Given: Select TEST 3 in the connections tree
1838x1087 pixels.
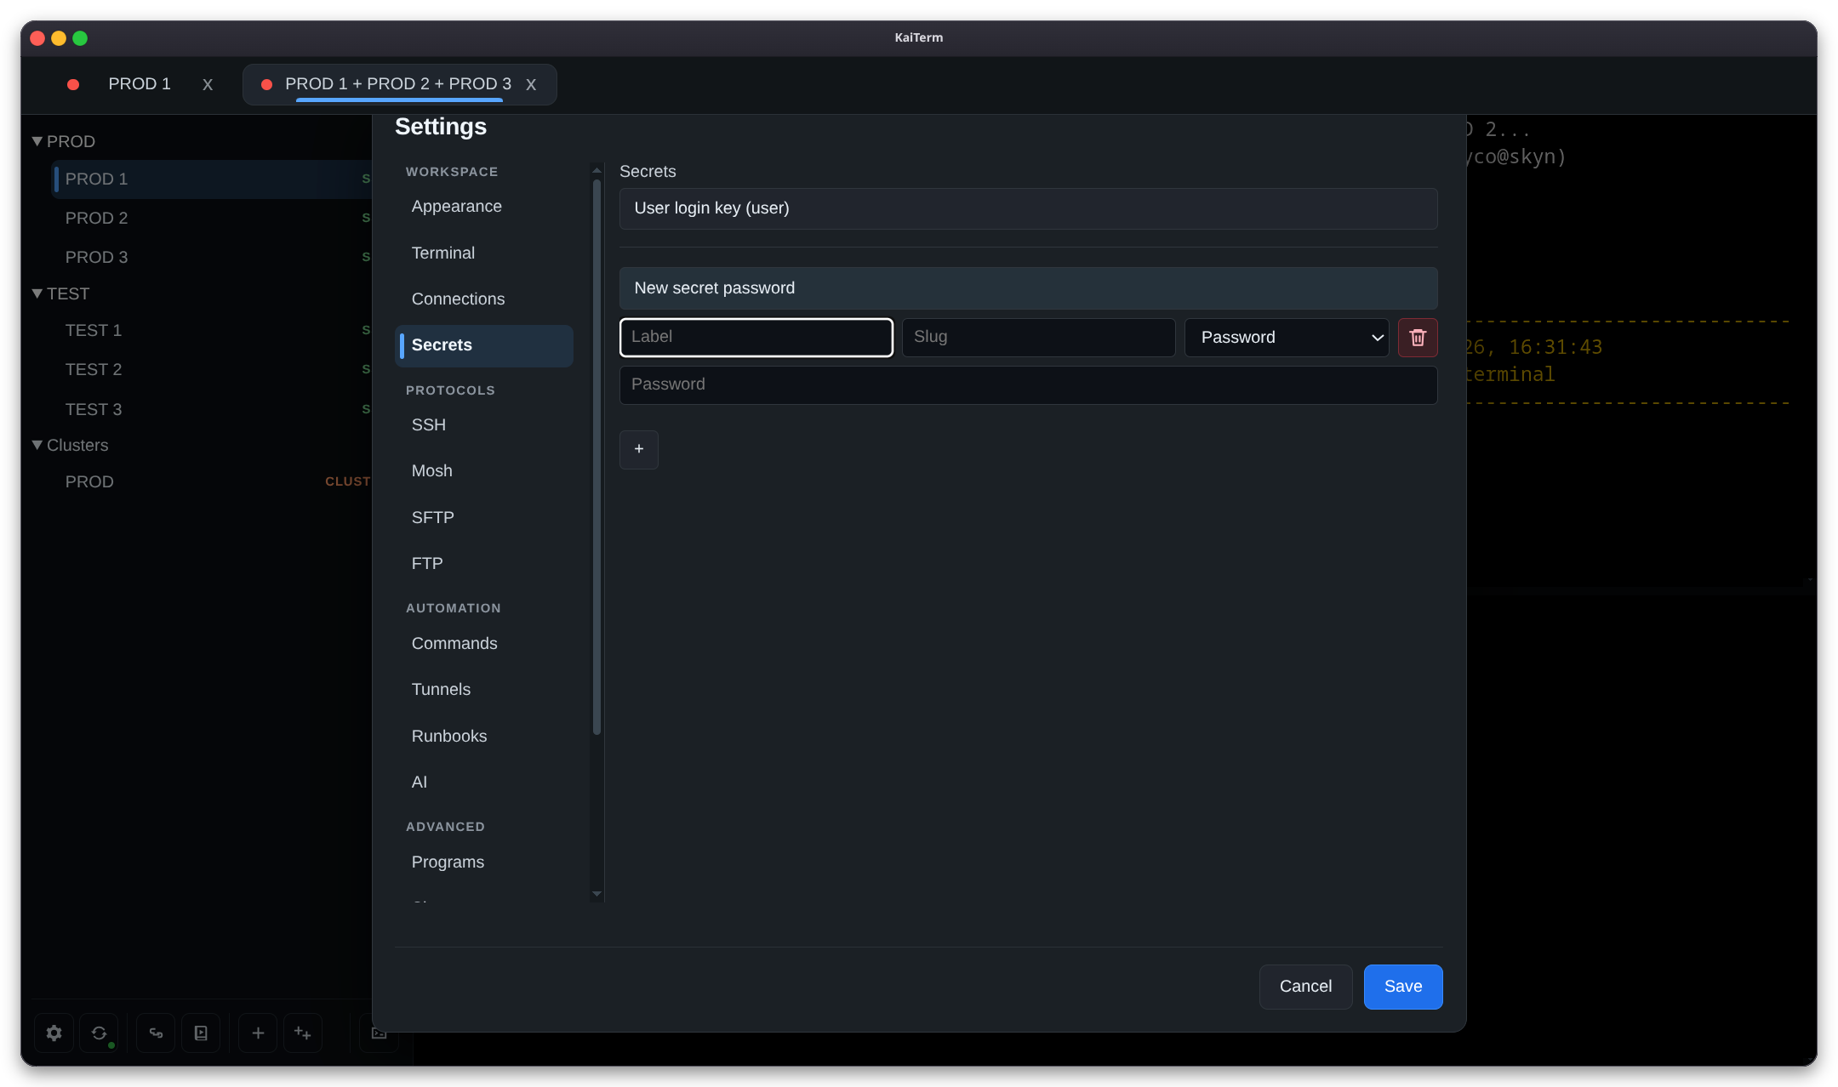Looking at the screenshot, I should tap(211, 410).
